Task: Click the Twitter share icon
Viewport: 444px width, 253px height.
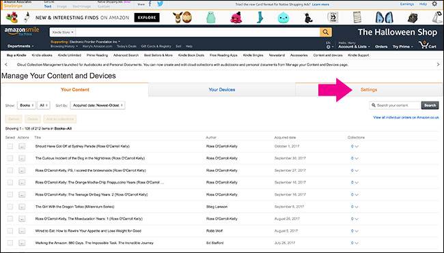Action: click(x=161, y=4)
